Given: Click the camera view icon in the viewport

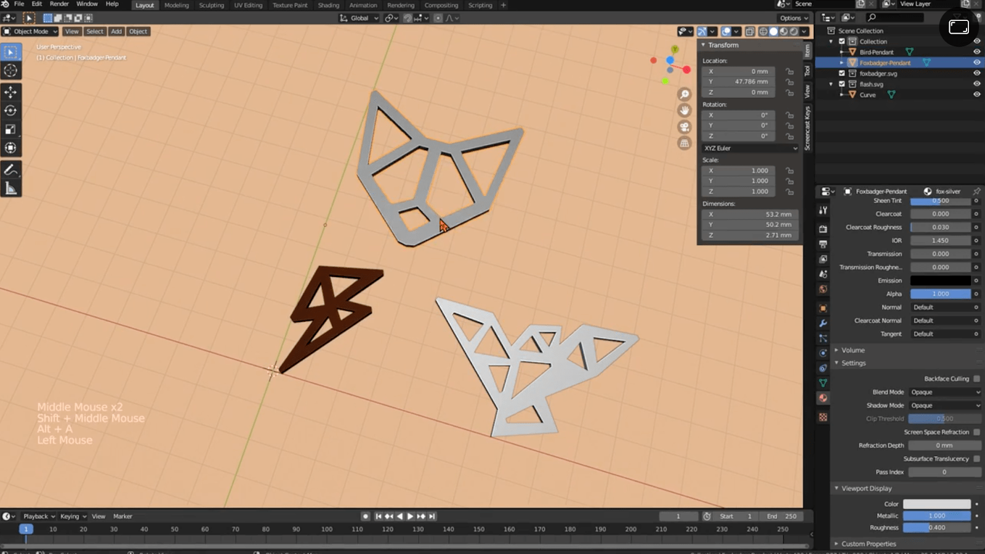Looking at the screenshot, I should pos(685,126).
